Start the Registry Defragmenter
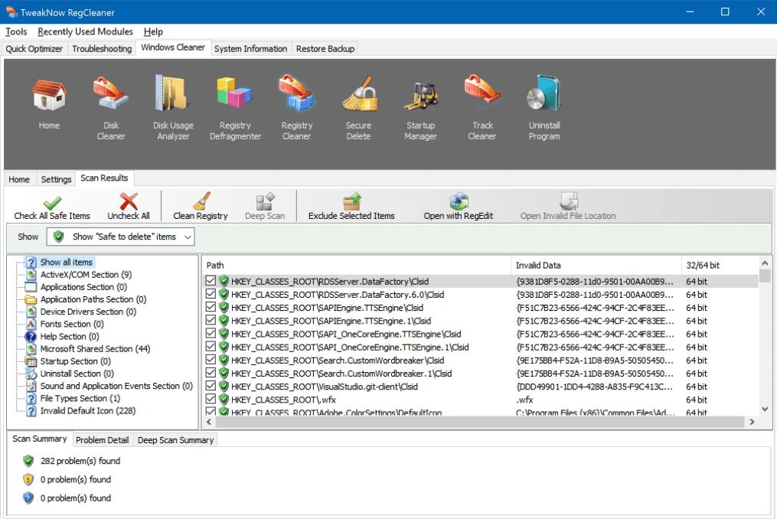This screenshot has height=519, width=777. (235, 108)
